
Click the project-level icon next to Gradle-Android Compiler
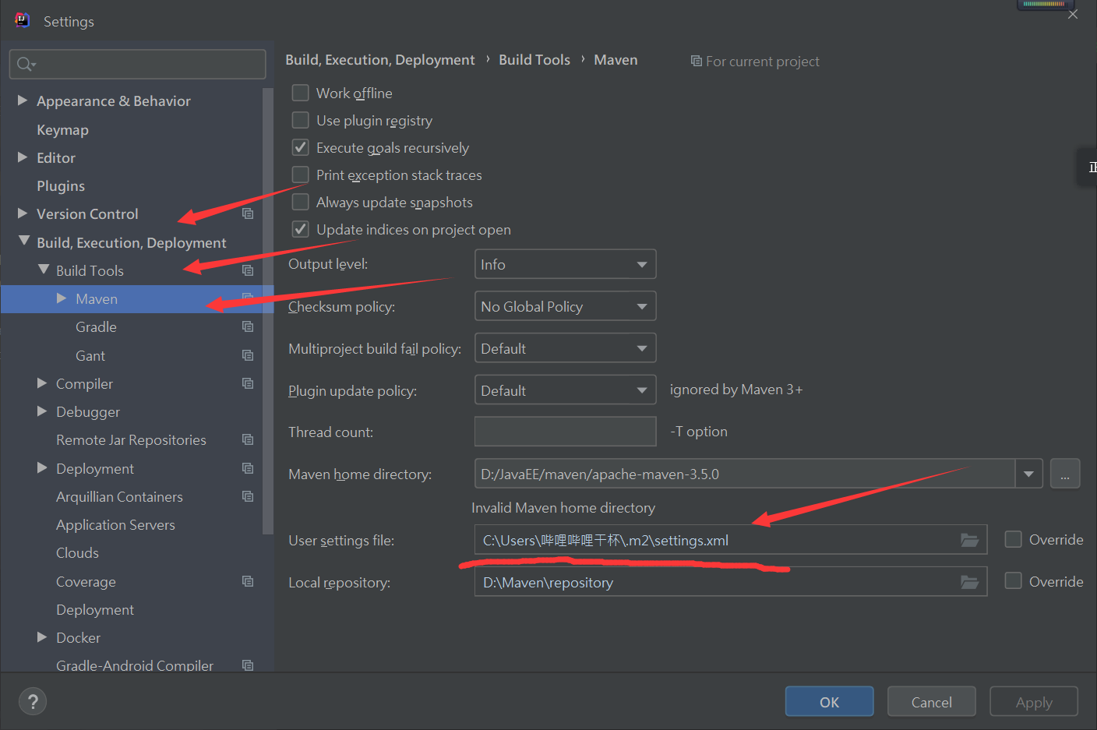[248, 665]
